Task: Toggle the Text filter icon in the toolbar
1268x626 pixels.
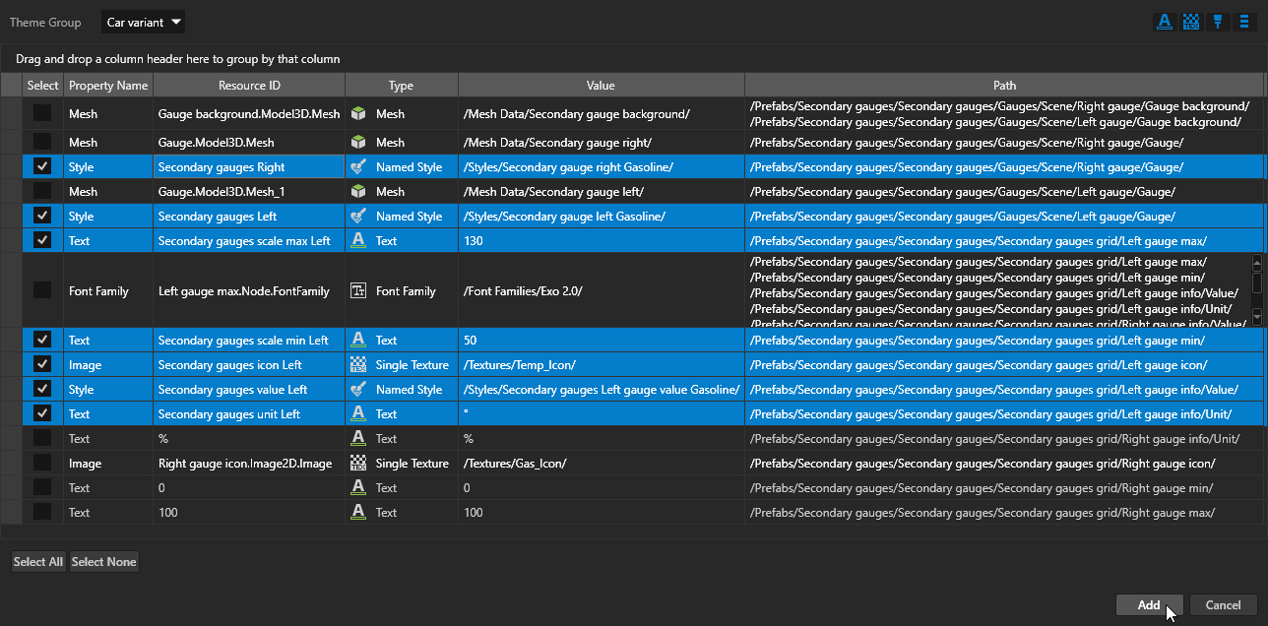Action: (1165, 23)
